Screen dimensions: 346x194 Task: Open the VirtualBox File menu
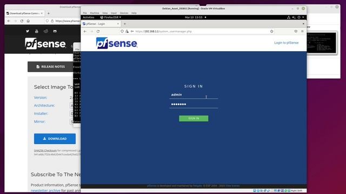click(85, 13)
